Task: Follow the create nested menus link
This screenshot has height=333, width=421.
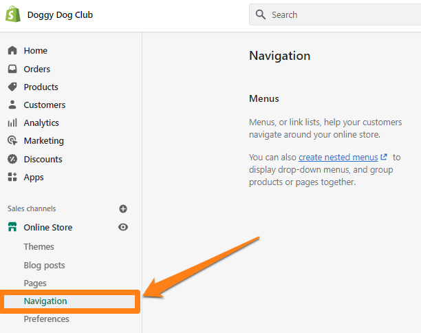Action: click(338, 157)
